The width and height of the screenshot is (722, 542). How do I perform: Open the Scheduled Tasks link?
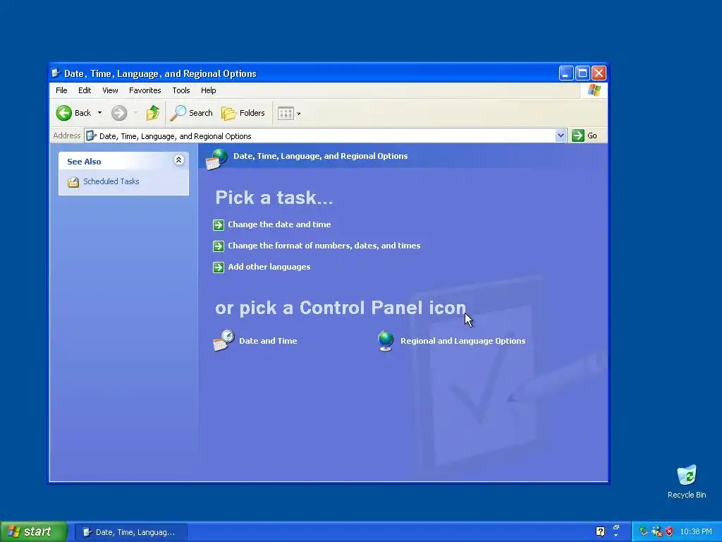tap(111, 181)
